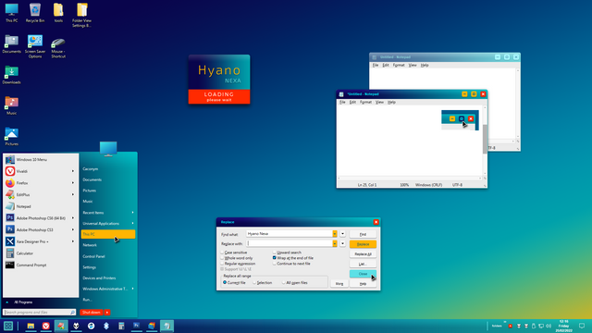The width and height of the screenshot is (592, 333).
Task: Open File Explorer from the taskbar
Action: tap(31, 326)
